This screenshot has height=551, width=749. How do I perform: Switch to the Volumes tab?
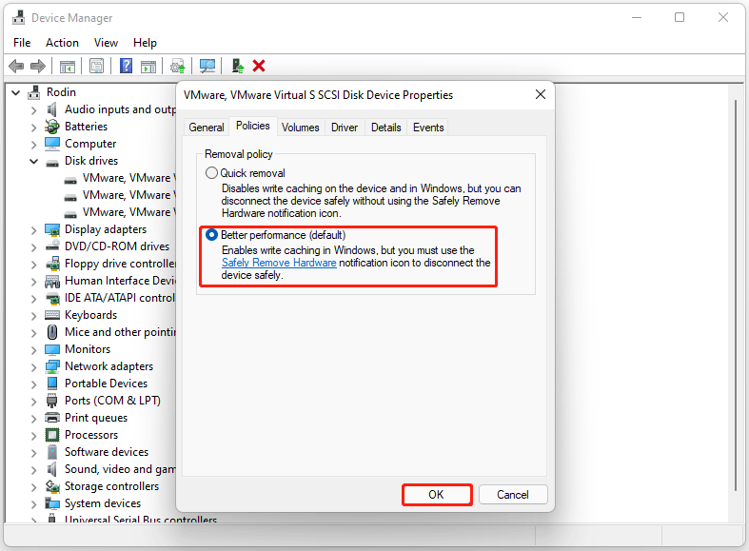301,128
